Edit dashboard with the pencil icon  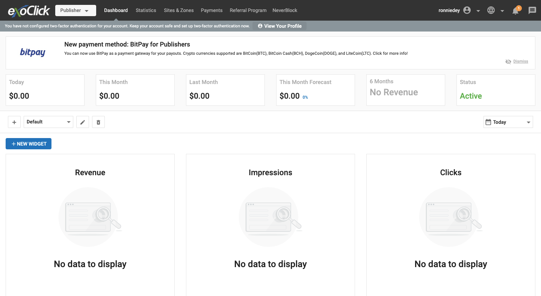83,122
